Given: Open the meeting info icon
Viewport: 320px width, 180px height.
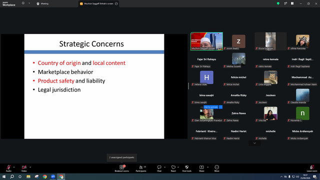Looking at the screenshot, I should click(x=23, y=3).
